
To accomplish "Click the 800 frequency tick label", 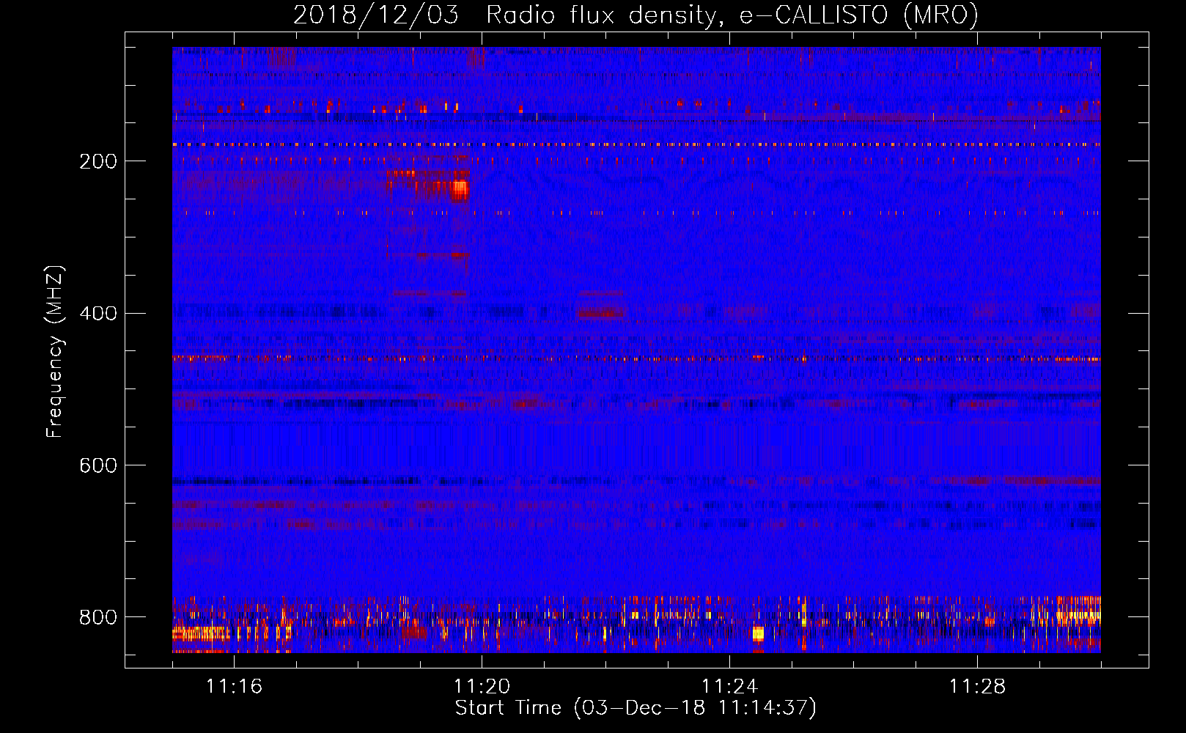I will click(98, 617).
